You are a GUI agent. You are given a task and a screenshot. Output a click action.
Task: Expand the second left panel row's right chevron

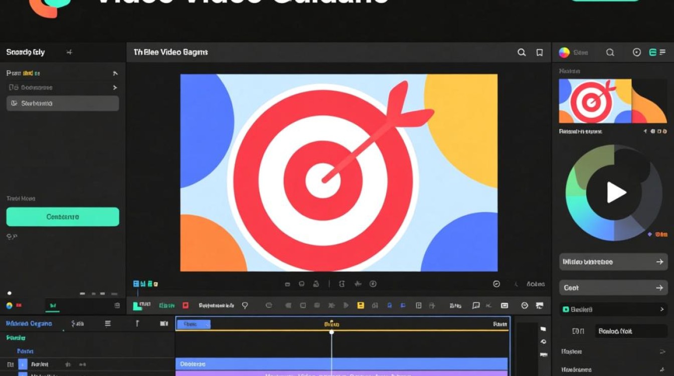point(115,88)
